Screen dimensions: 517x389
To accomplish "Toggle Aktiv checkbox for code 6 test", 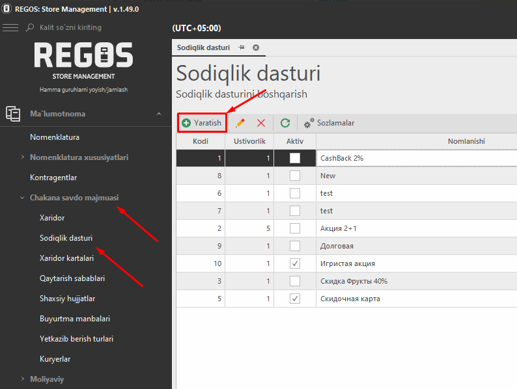I will click(295, 193).
